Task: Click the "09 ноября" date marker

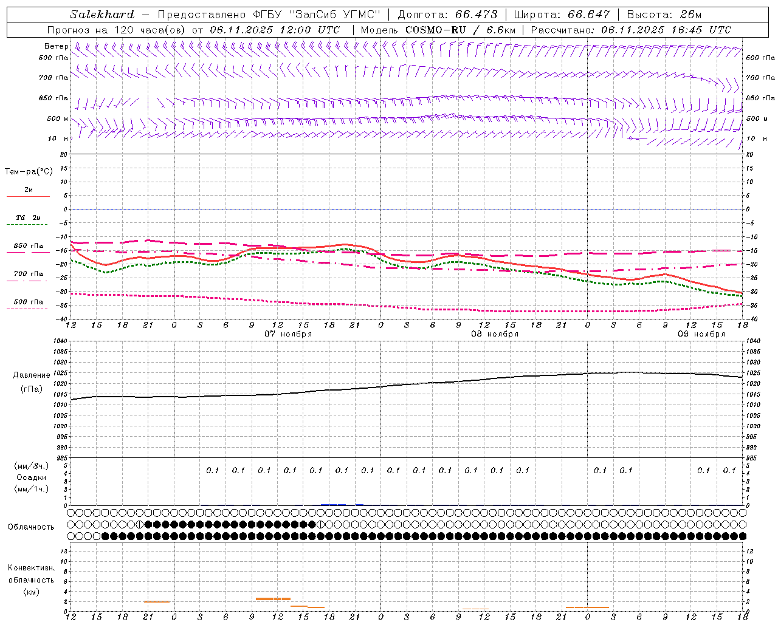Action: (x=701, y=334)
